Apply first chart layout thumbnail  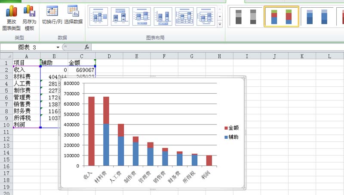(99, 16)
